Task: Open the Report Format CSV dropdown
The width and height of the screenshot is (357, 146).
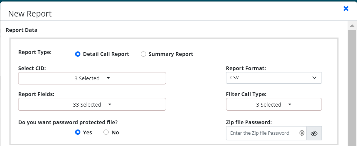Action: pyautogui.click(x=274, y=78)
